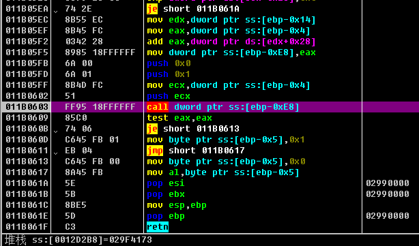The height and width of the screenshot is (246, 419).
Task: Click comment value 02990000 on pop ebp row
Action: 388,216
